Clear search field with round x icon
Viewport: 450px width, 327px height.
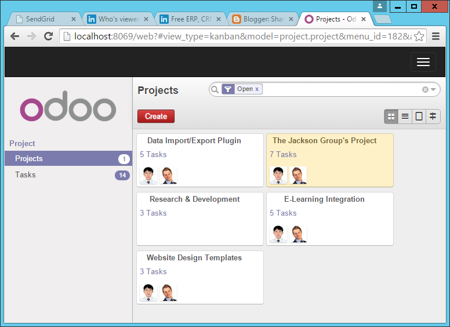pos(425,90)
